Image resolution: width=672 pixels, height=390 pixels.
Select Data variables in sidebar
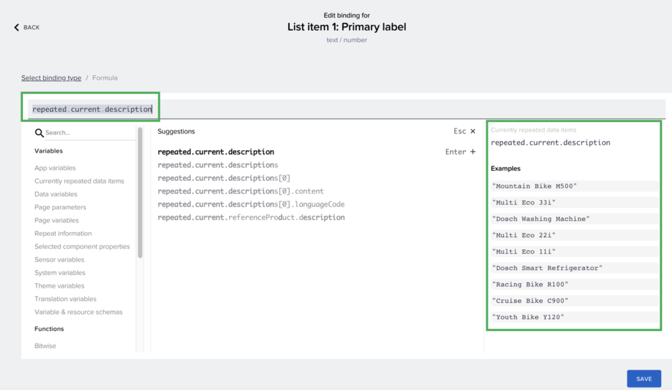(x=56, y=194)
